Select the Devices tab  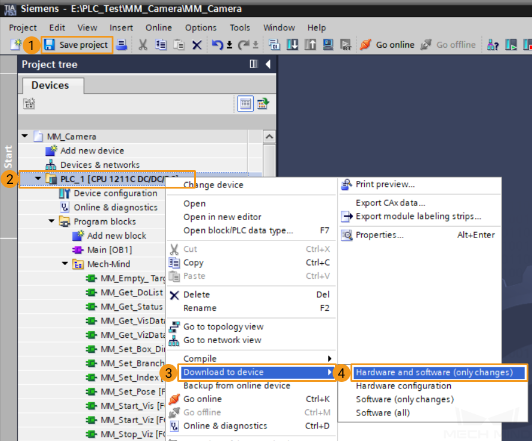50,85
